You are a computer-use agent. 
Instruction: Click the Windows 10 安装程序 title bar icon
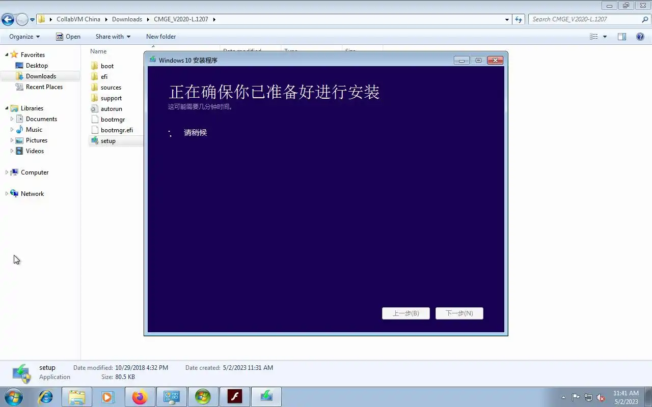[x=152, y=60]
